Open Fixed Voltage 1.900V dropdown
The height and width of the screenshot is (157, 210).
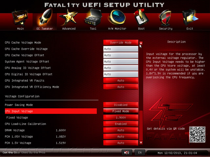(x=121, y=117)
